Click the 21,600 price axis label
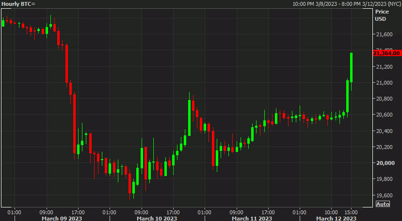Image resolution: width=402 pixels, height=221 pixels. 384,34
